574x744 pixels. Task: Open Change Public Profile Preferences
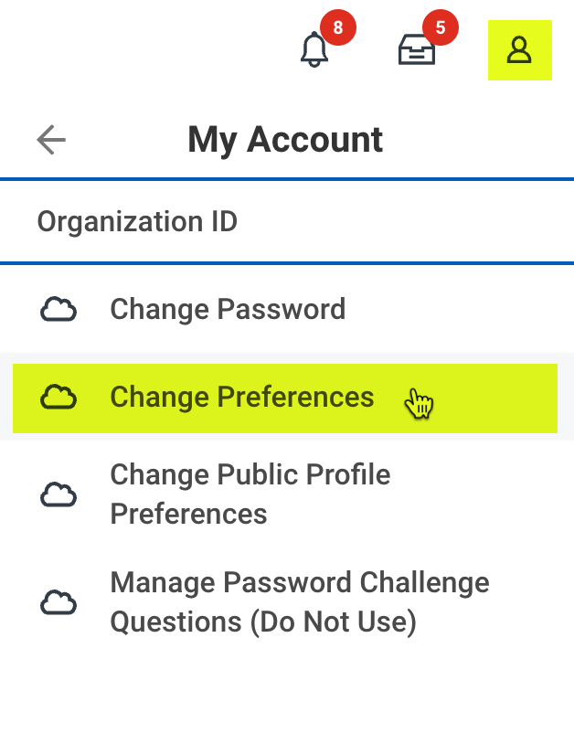coord(250,494)
